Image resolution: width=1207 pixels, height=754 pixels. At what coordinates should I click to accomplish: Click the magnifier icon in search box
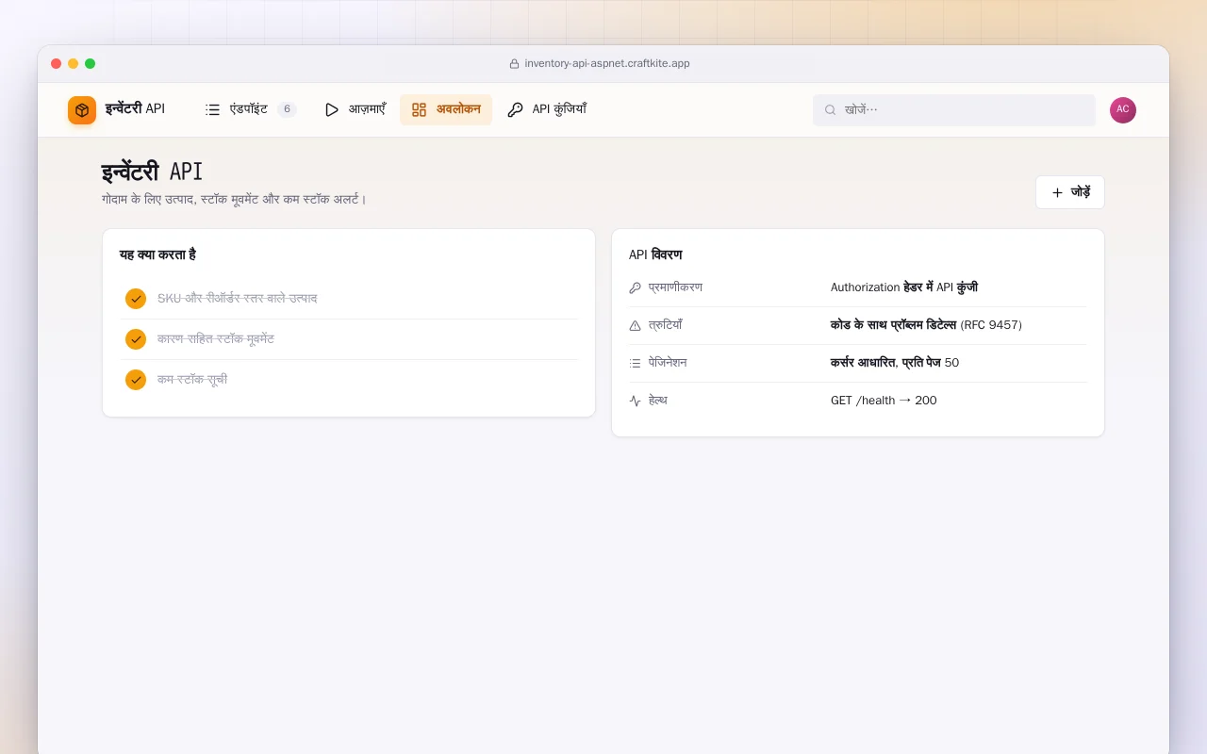831,110
